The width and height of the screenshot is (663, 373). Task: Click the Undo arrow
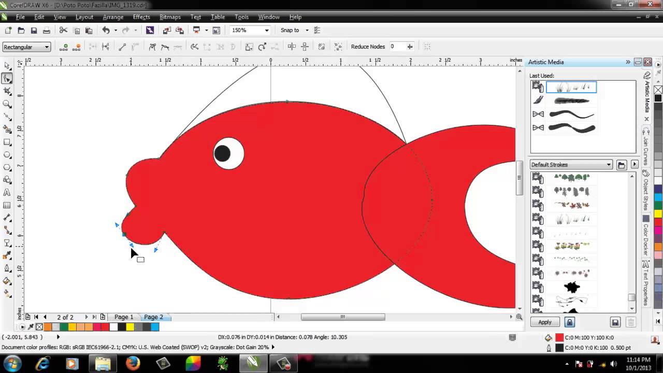(106, 31)
